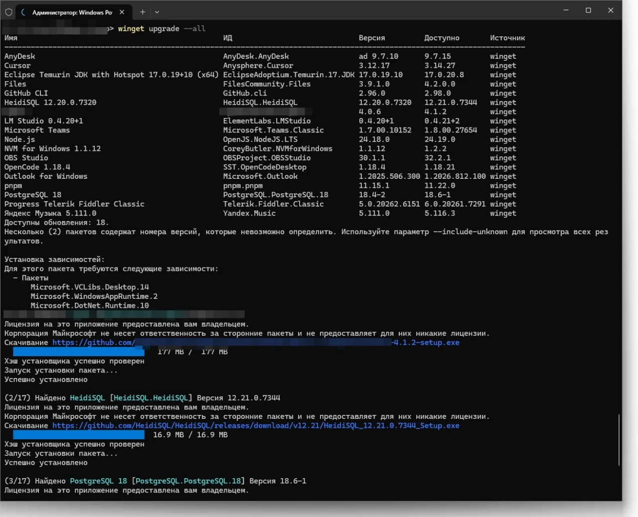Image resolution: width=638 pixels, height=517 pixels.
Task: Close the Администратор: Windows PowerShell tab
Action: pyautogui.click(x=122, y=12)
